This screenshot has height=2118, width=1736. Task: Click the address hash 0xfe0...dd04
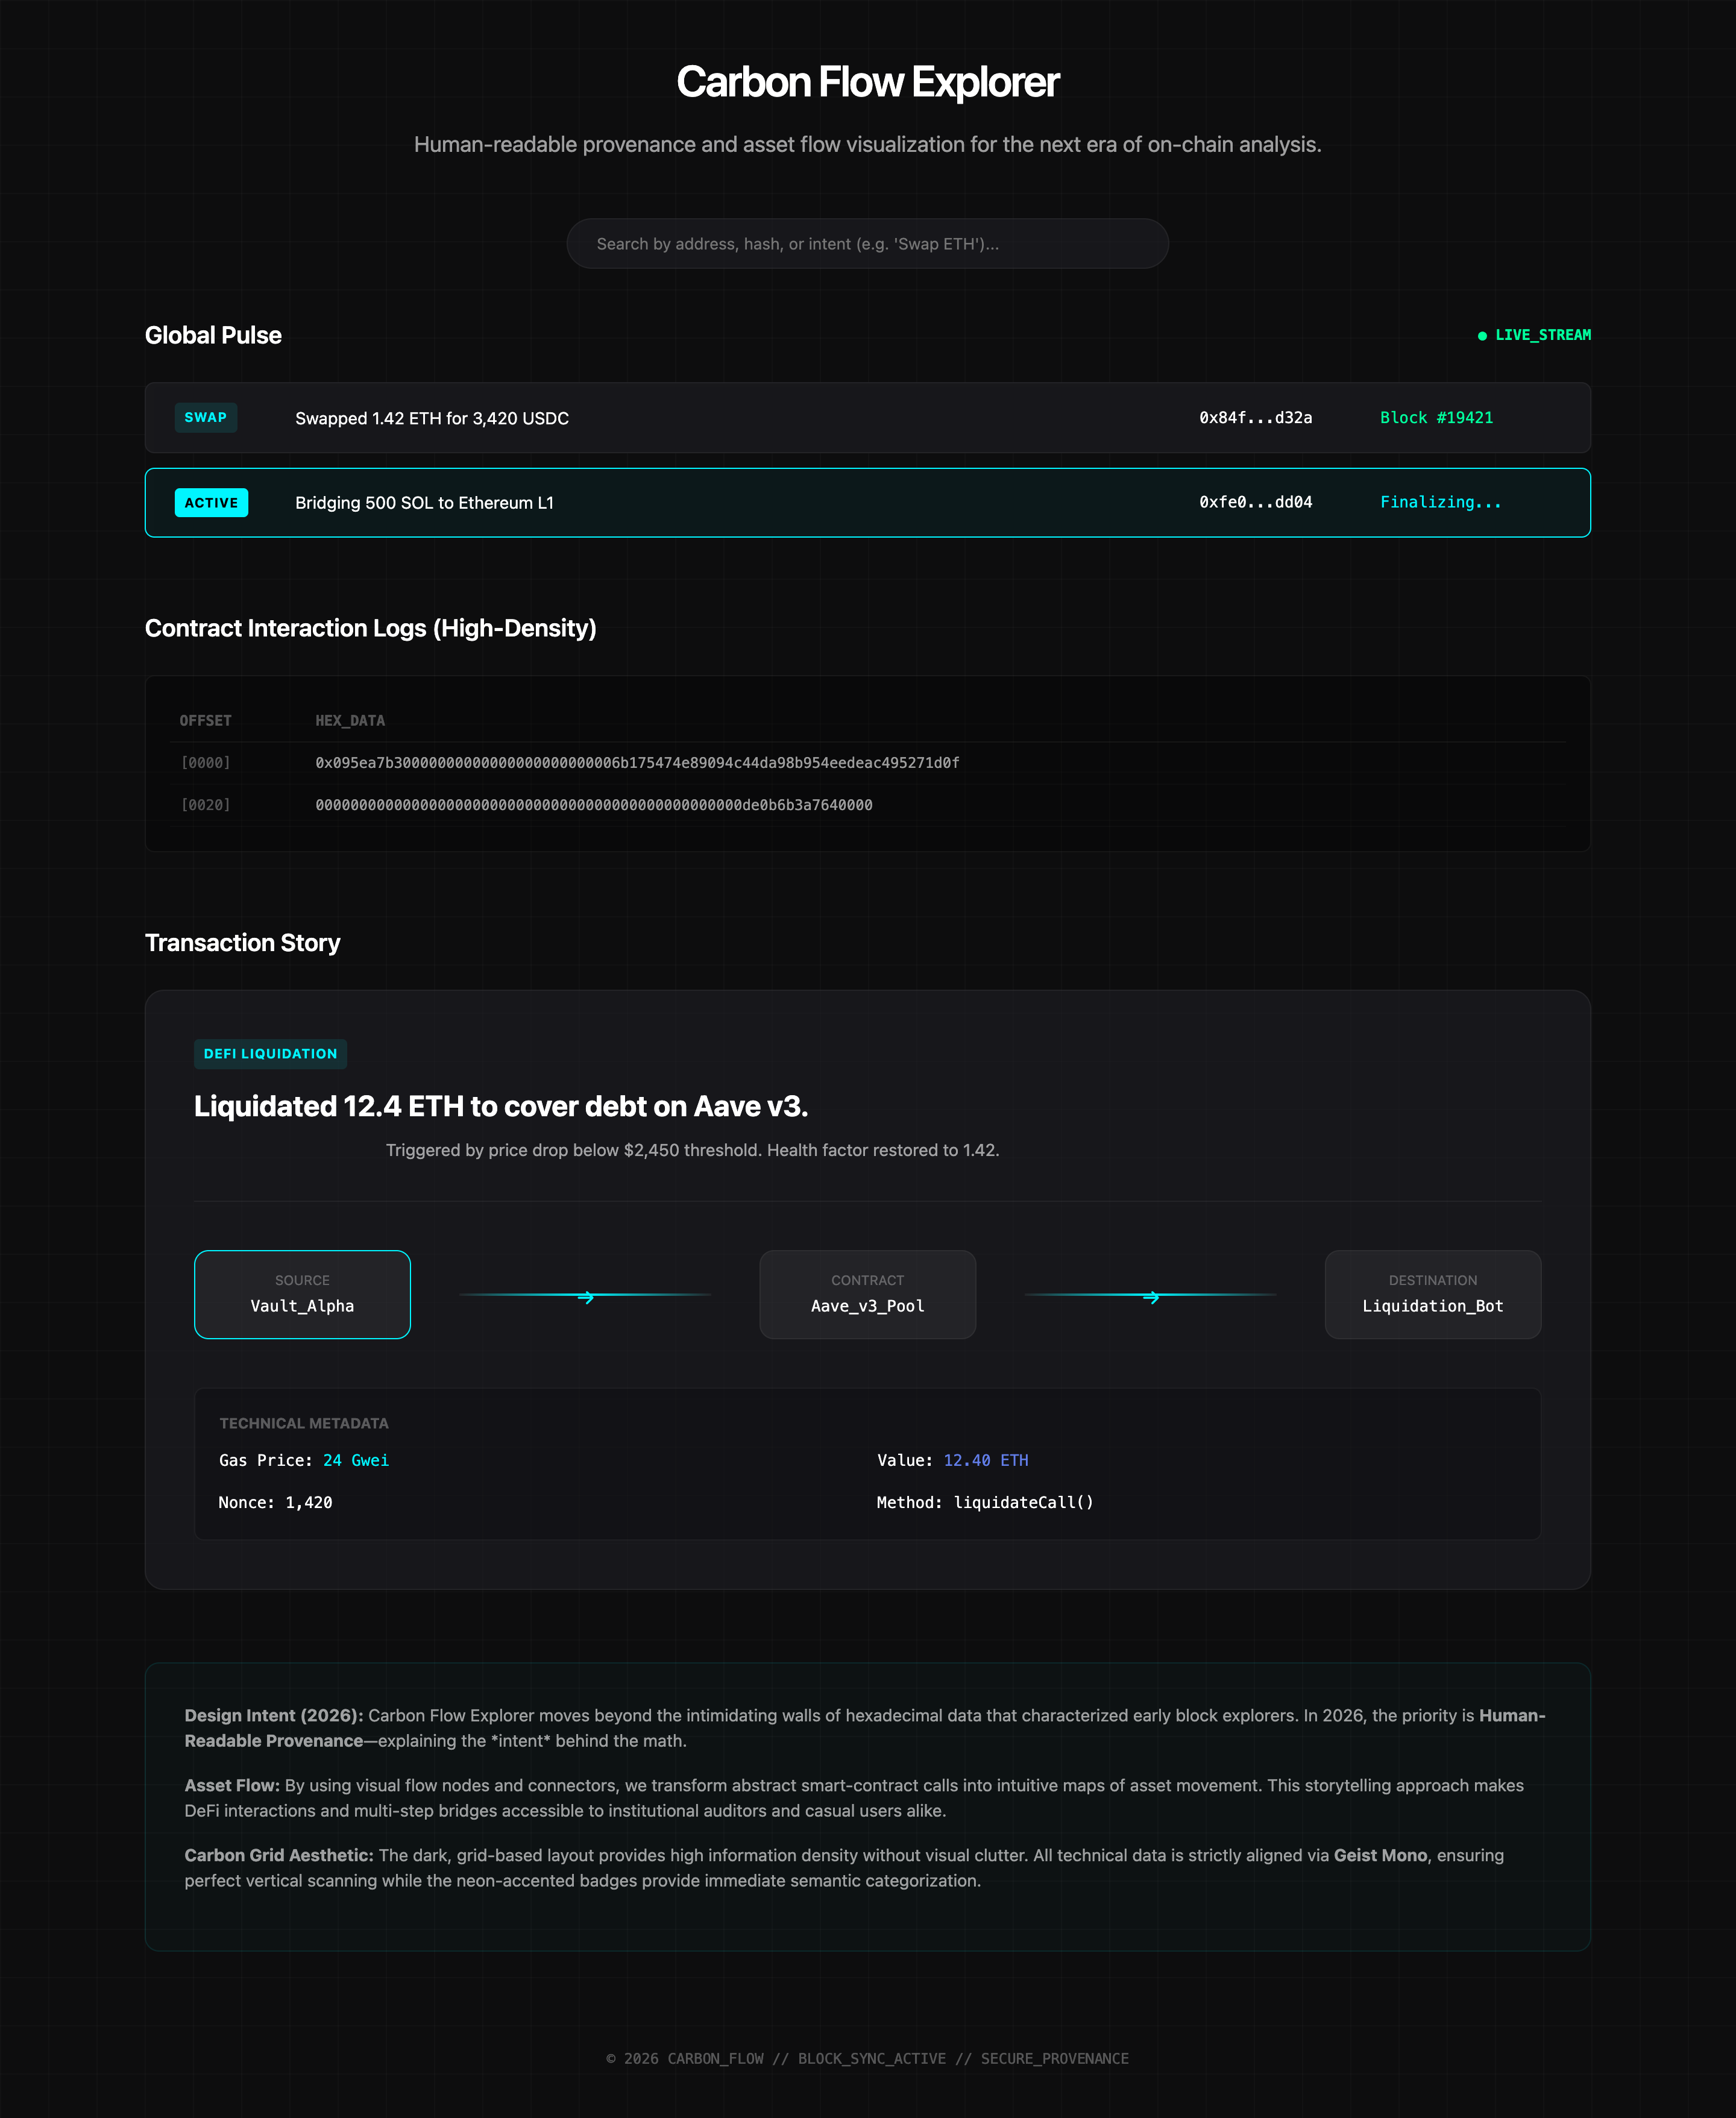tap(1255, 503)
